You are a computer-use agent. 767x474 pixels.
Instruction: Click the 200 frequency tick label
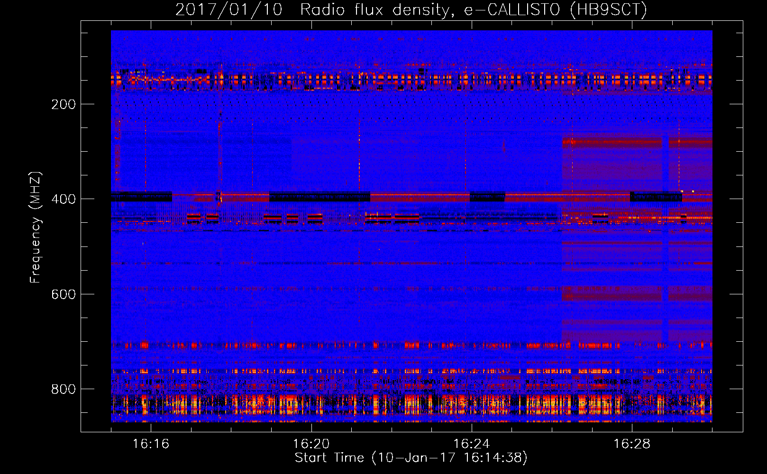pyautogui.click(x=64, y=104)
